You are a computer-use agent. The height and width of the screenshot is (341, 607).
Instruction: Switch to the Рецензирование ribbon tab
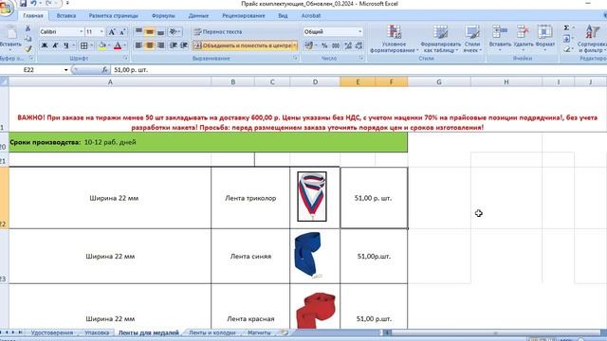coord(244,16)
